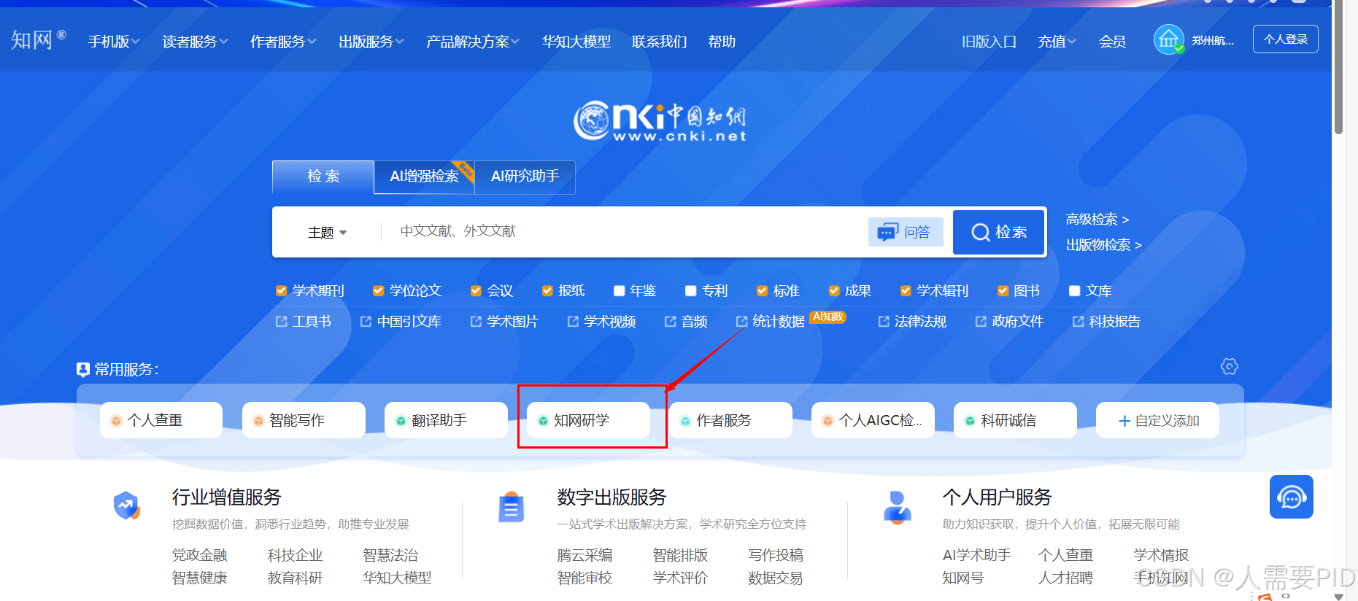The width and height of the screenshot is (1358, 601).
Task: Expand the 产品解决方案 dropdown
Action: coord(473,42)
